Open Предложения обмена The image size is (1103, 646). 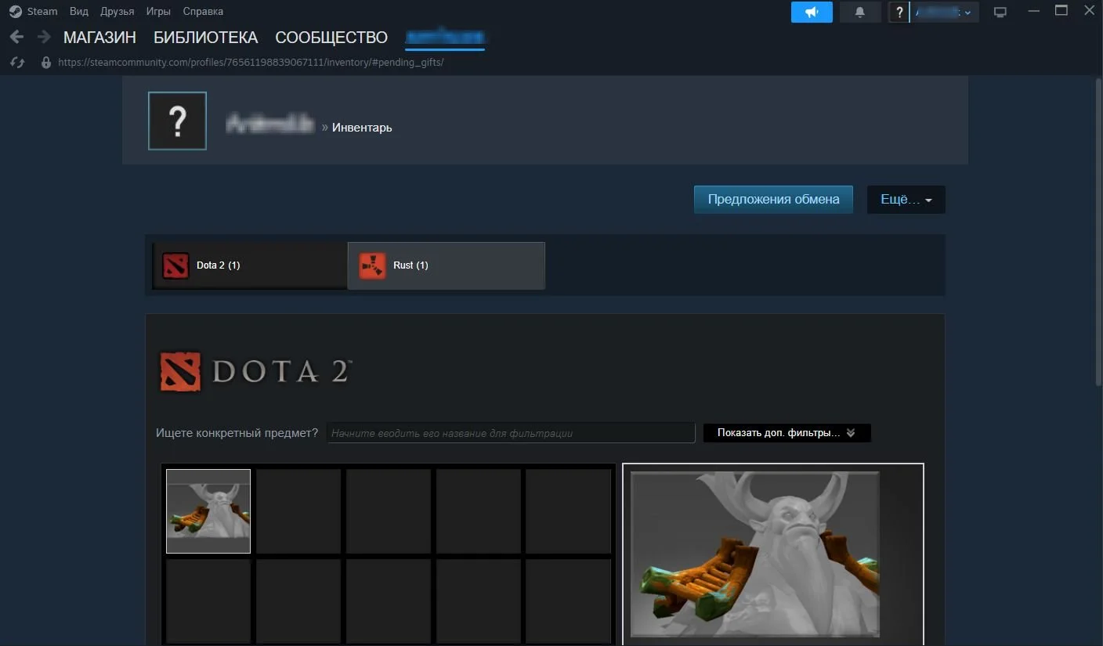pyautogui.click(x=773, y=199)
